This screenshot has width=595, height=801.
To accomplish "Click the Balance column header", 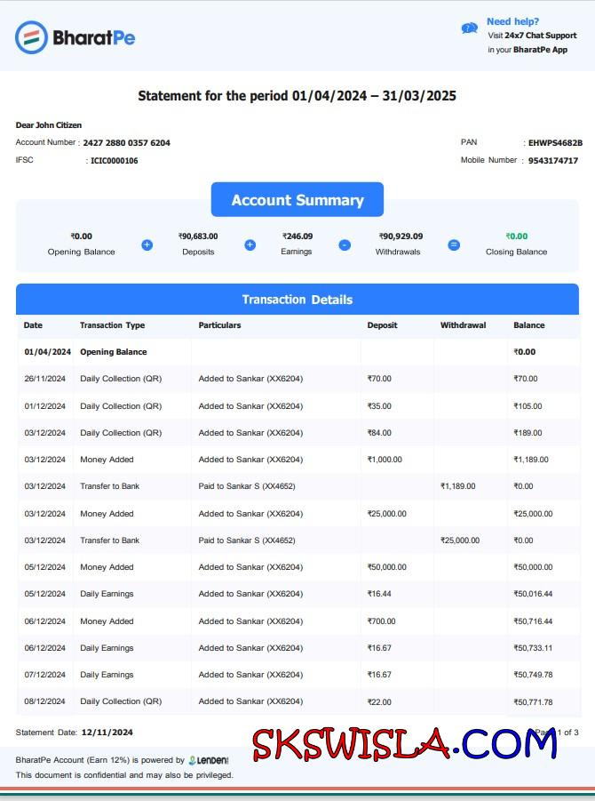I will pos(529,325).
